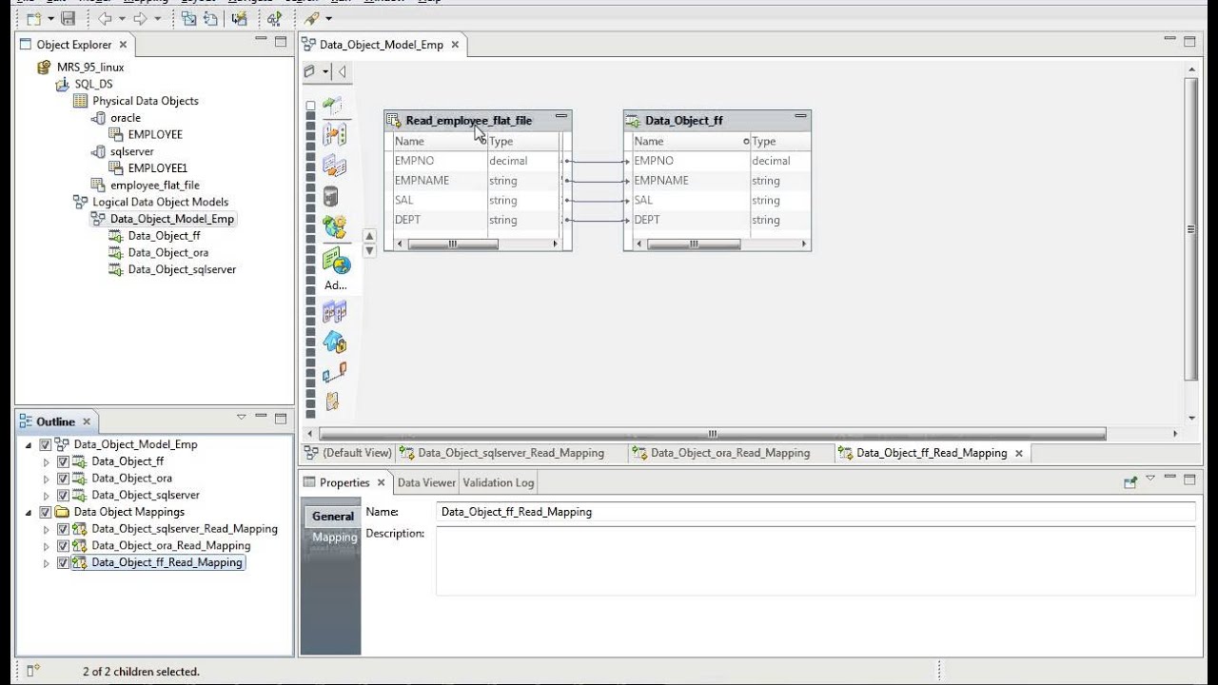The width and height of the screenshot is (1218, 685).
Task: Select the bottom clipboard icon in palette
Action: click(x=332, y=401)
